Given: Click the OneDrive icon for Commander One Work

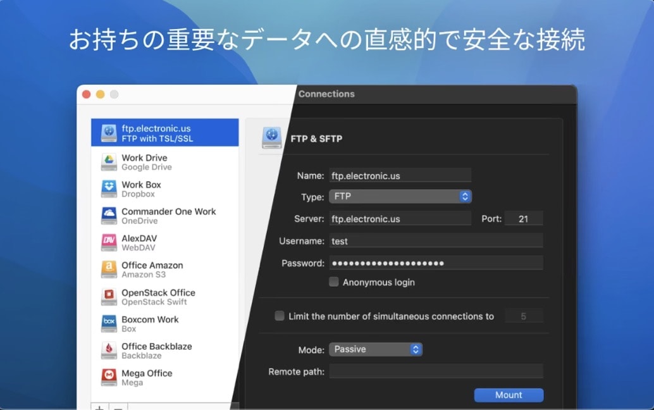Looking at the screenshot, I should coord(109,216).
